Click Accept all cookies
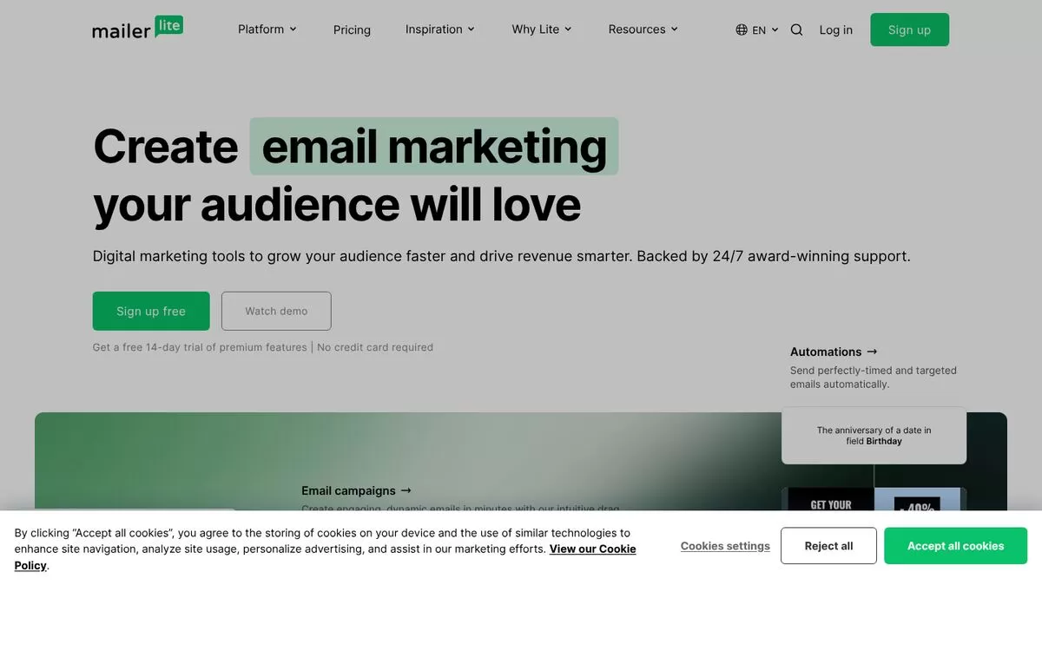Image resolution: width=1042 pixels, height=651 pixels. (x=955, y=546)
